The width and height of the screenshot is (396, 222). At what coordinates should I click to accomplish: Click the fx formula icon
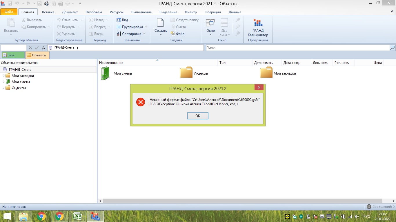(43, 48)
